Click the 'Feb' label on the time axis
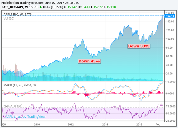The width and height of the screenshot is (178, 128). point(158,125)
